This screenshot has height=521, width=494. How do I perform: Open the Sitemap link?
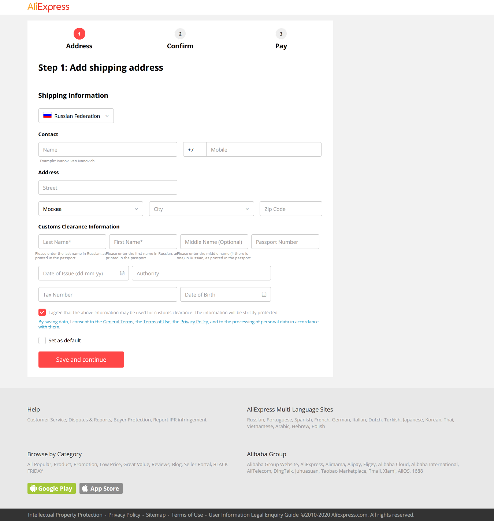point(156,515)
